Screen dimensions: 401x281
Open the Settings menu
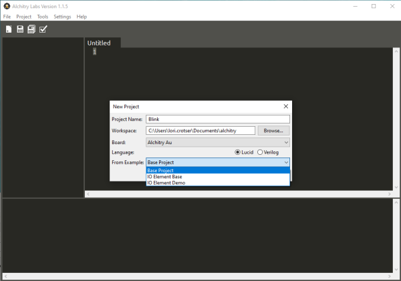click(62, 17)
